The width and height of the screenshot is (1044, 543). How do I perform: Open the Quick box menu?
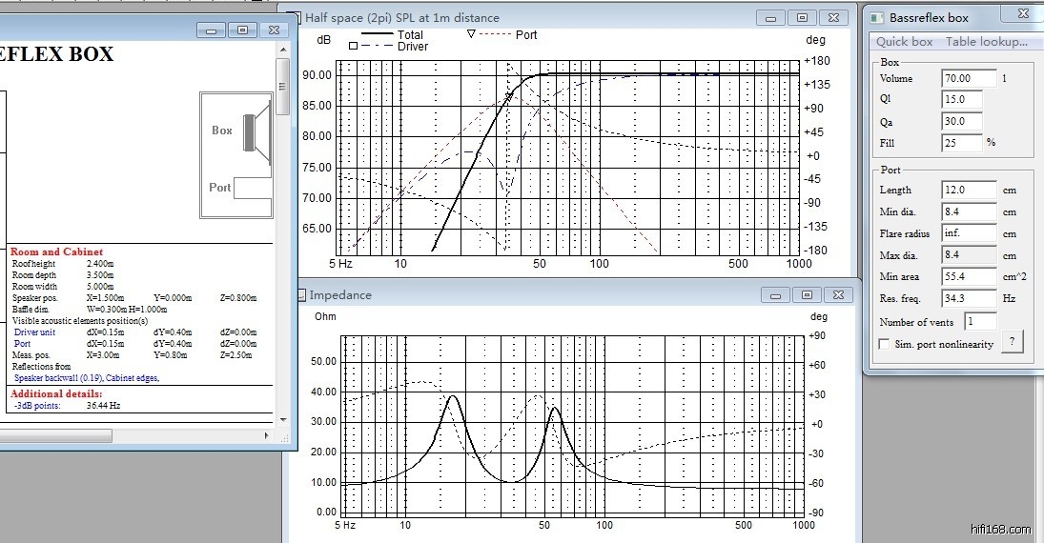point(904,41)
